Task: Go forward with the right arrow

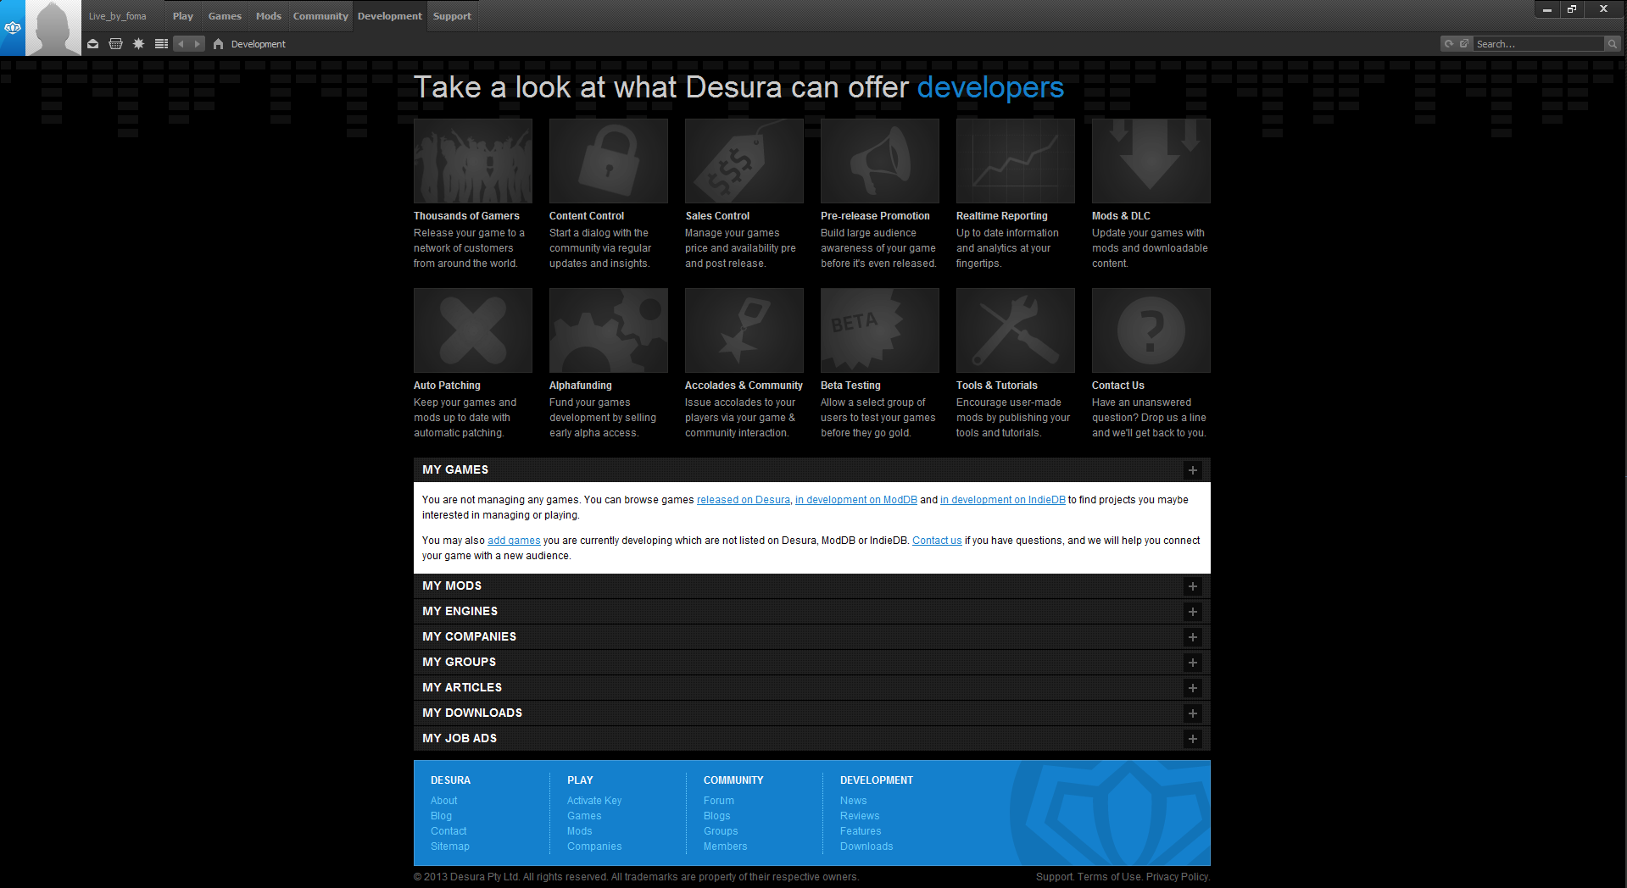Action: pyautogui.click(x=197, y=44)
